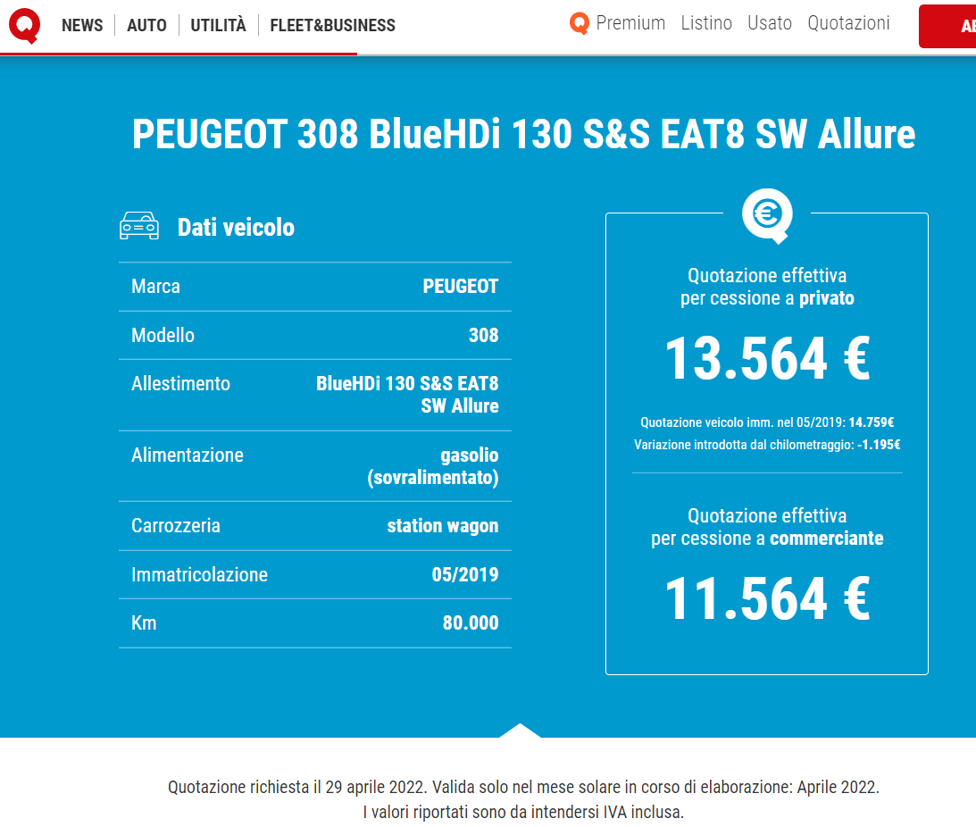Navigate to the Usato link
The height and width of the screenshot is (827, 976).
770,23
